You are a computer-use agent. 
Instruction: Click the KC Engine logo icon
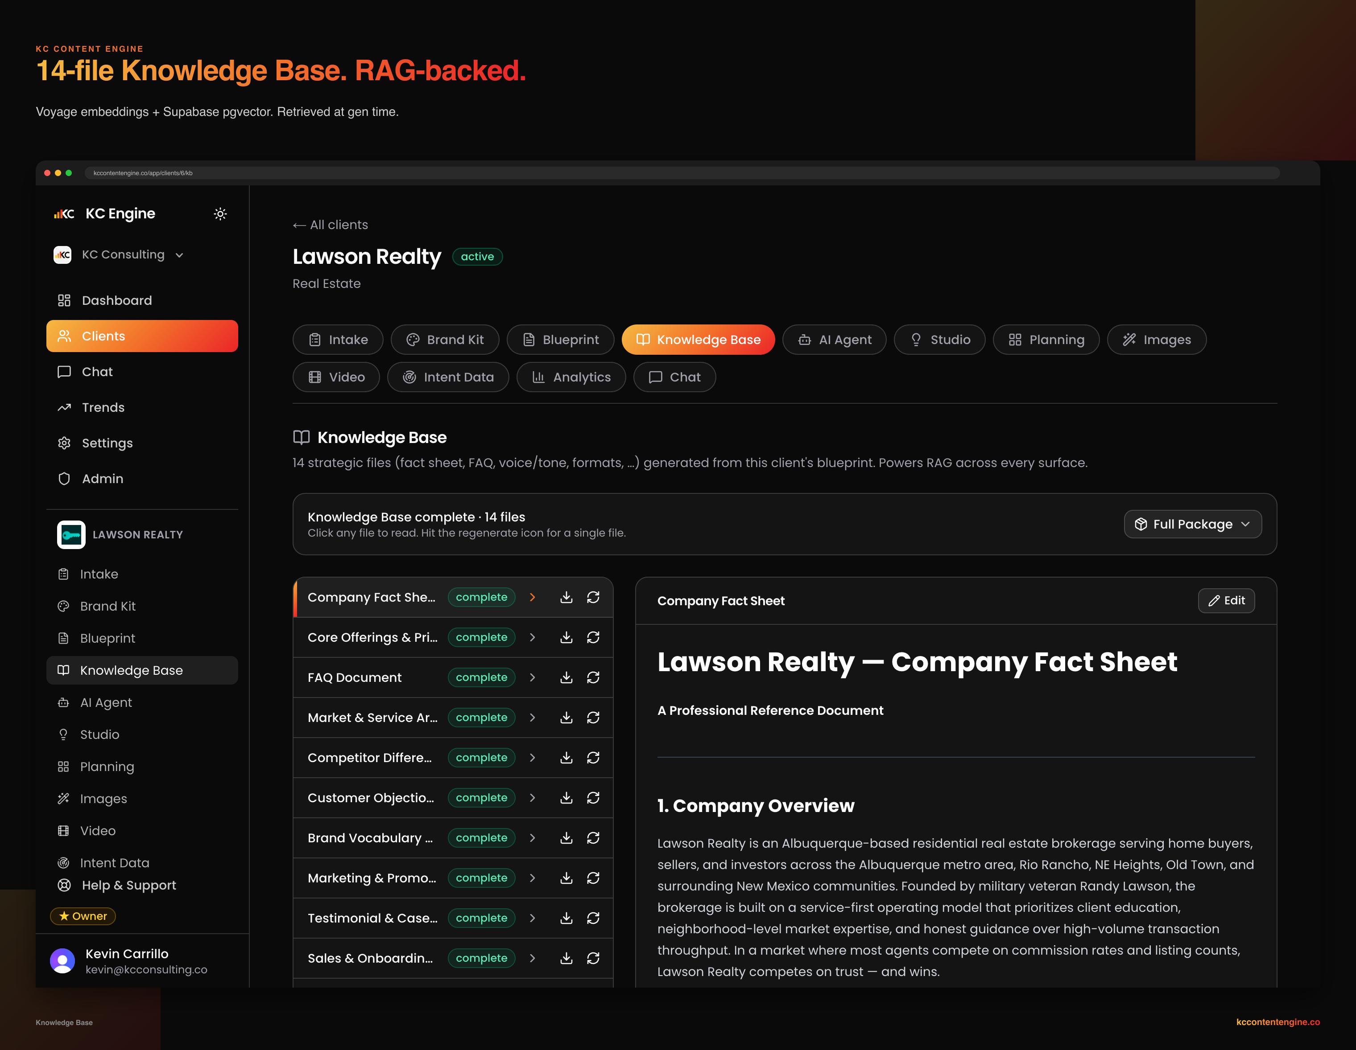coord(64,214)
